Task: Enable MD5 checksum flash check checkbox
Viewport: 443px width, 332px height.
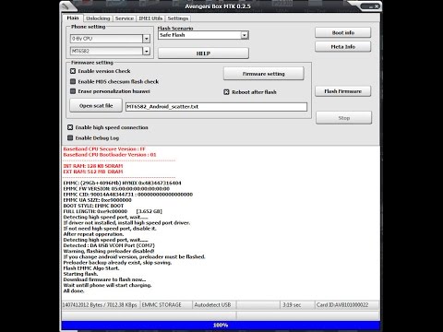Action: (x=73, y=81)
